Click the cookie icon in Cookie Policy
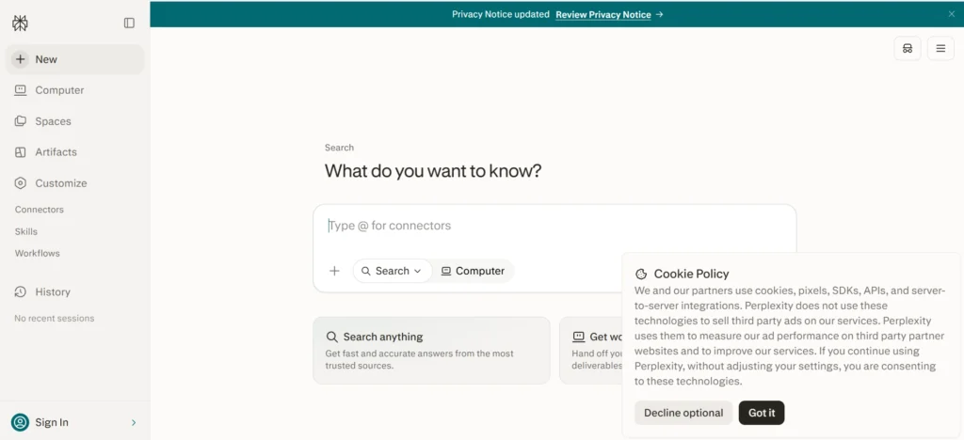Image resolution: width=964 pixels, height=440 pixels. coord(641,275)
